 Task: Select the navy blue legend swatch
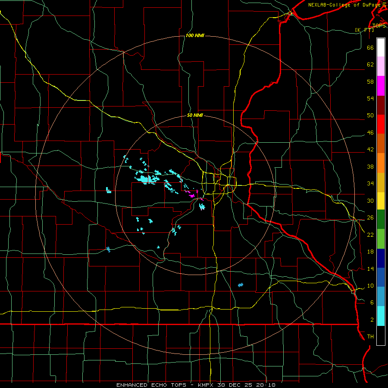(x=381, y=258)
